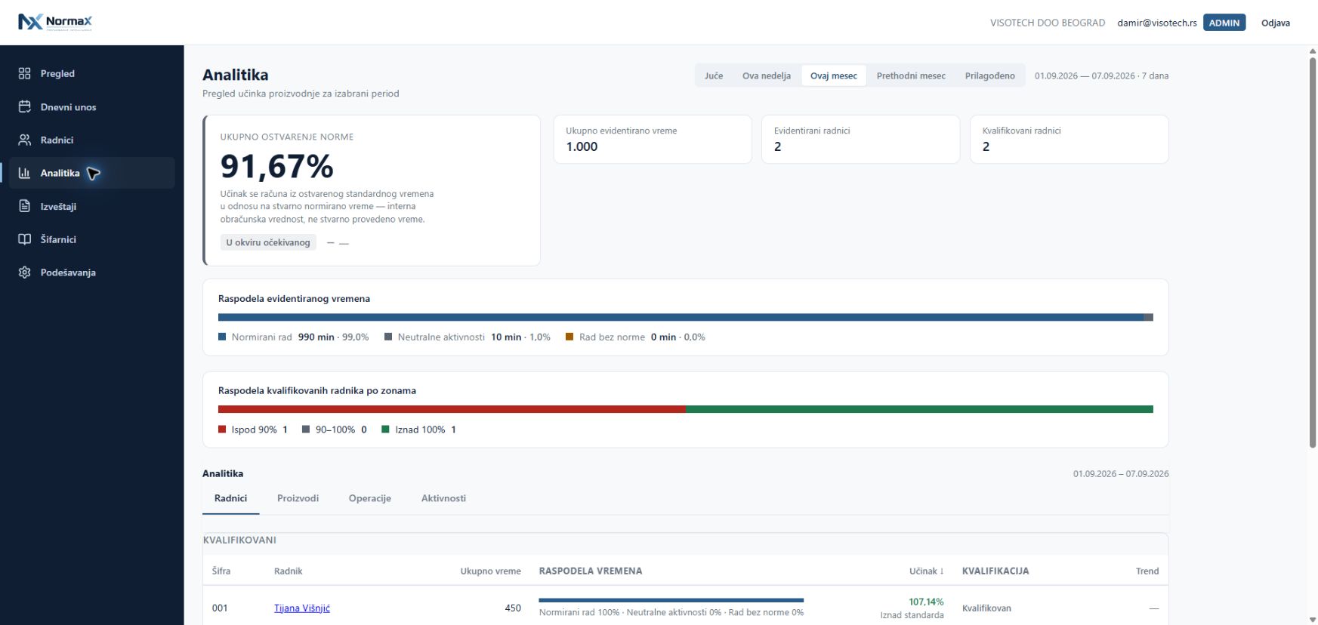This screenshot has width=1318, height=625.
Task: Switch to the Operacije tab
Action: click(x=370, y=498)
